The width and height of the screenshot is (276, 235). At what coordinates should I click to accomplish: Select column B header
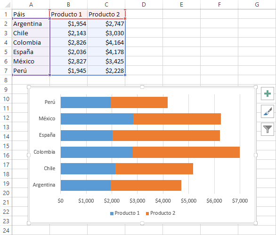tap(68, 5)
